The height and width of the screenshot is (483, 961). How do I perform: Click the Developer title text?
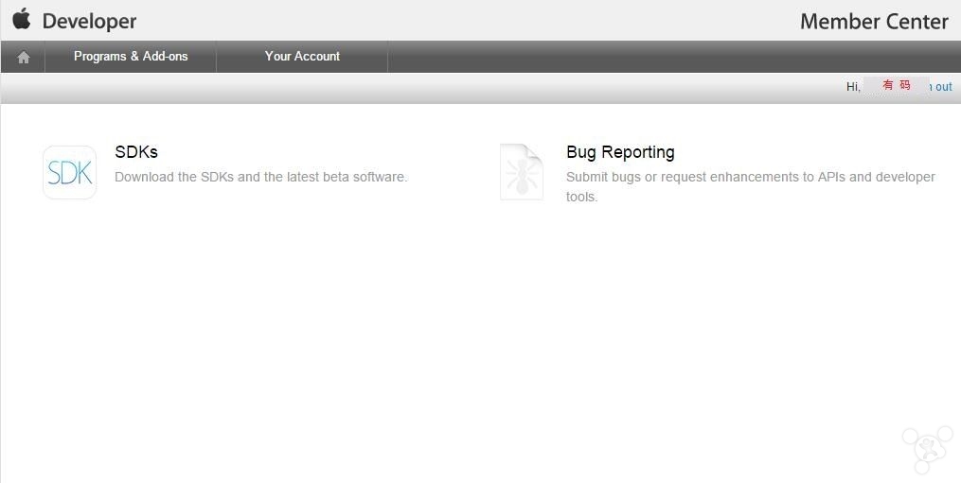(90, 21)
